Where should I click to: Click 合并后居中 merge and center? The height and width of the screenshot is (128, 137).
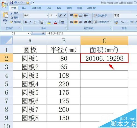[x=101, y=22]
